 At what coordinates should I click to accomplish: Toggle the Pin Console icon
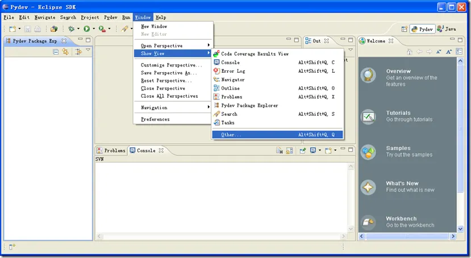[302, 151]
